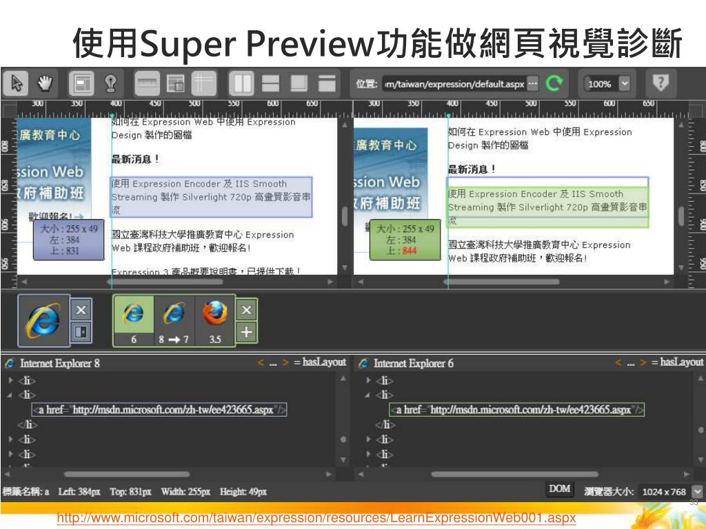Click the 最新消息！ heading in the baseline pane

tap(135, 159)
